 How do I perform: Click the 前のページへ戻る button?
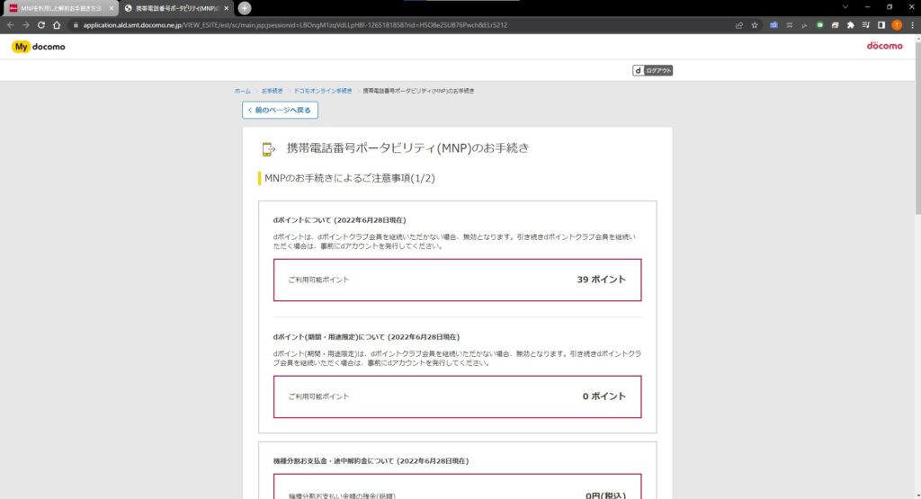click(x=281, y=110)
